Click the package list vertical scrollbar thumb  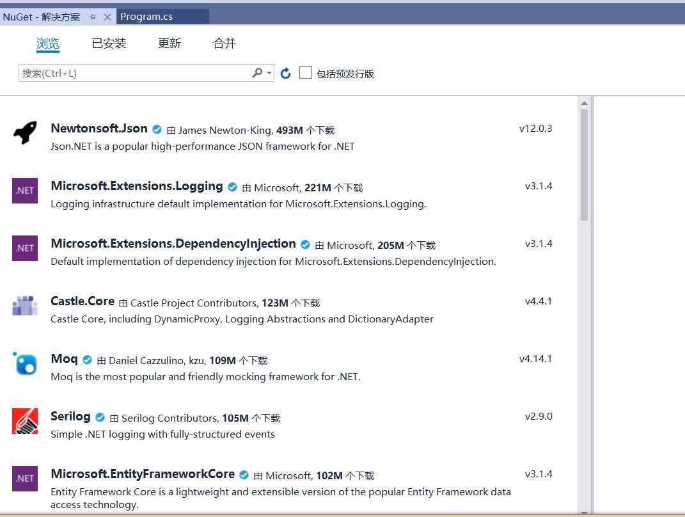[x=584, y=165]
